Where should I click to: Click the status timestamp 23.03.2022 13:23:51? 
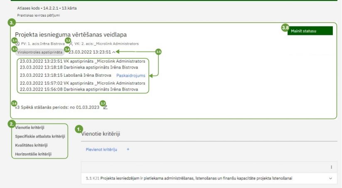[90, 52]
